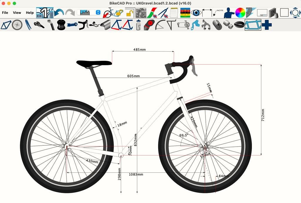Click the 1083mm wheelbase dimension label
The height and width of the screenshot is (203, 301).
136,175
